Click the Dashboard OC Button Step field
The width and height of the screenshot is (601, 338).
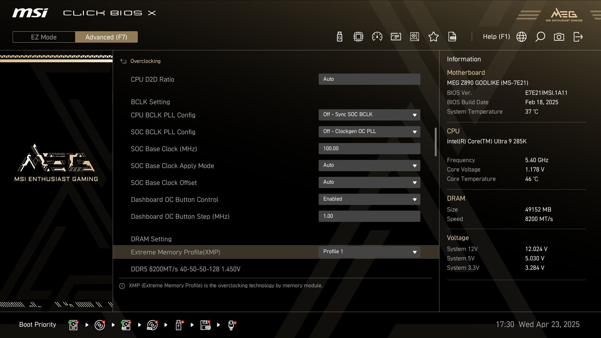tap(369, 216)
